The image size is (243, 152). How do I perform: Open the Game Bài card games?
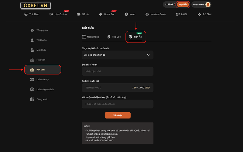click(107, 14)
